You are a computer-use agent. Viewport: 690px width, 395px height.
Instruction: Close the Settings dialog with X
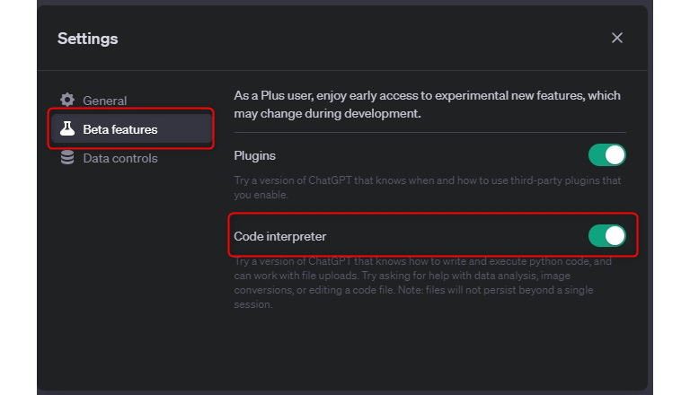(x=617, y=38)
